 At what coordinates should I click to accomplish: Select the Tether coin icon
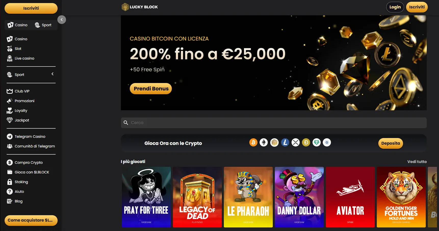pos(317,142)
